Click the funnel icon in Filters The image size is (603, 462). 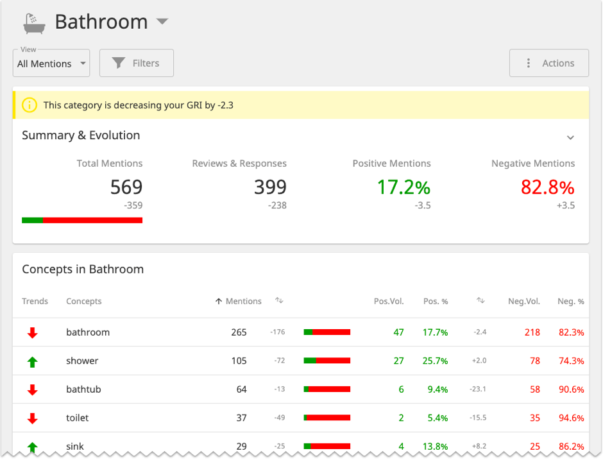pyautogui.click(x=119, y=63)
